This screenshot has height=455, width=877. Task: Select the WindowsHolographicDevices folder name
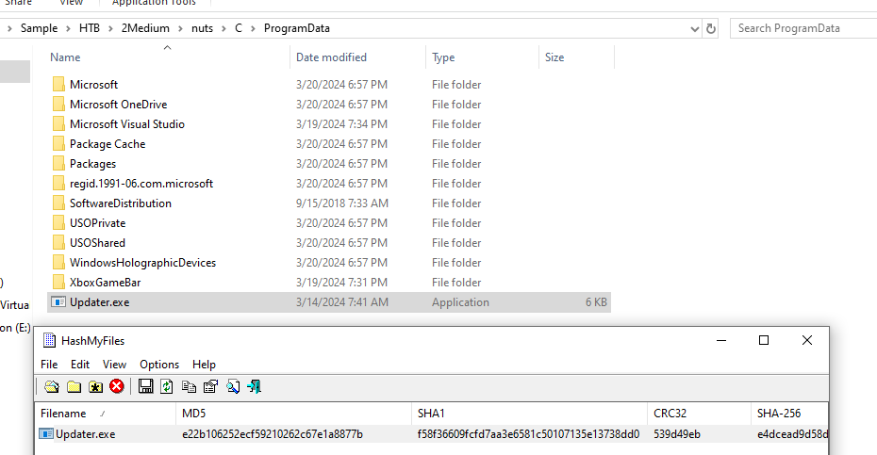[x=142, y=263]
